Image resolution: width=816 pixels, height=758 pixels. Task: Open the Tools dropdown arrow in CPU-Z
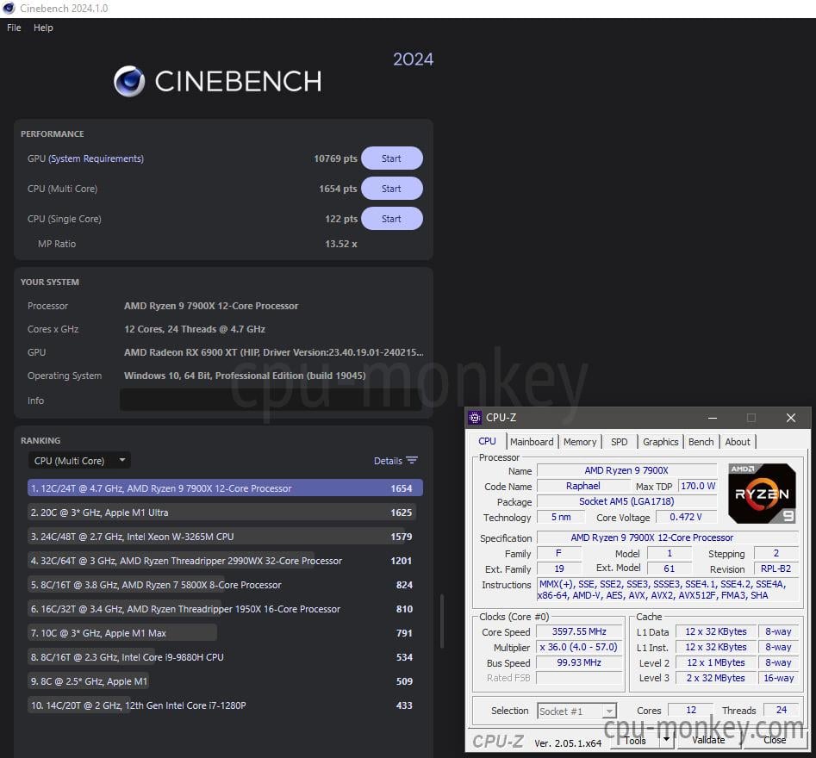pyautogui.click(x=667, y=740)
